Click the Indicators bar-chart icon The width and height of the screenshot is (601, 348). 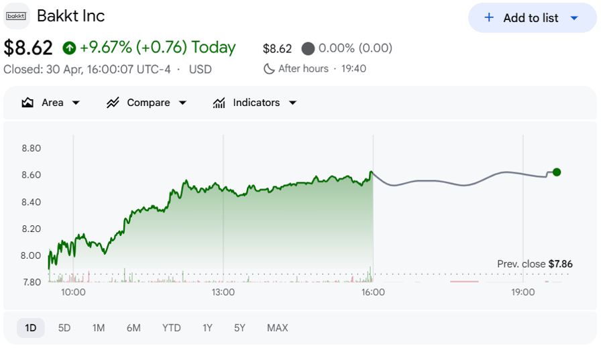(x=219, y=103)
